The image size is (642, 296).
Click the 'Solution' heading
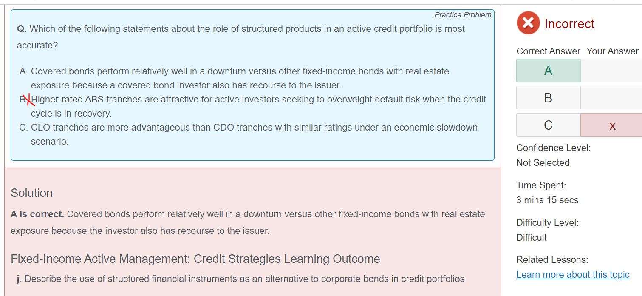32,193
